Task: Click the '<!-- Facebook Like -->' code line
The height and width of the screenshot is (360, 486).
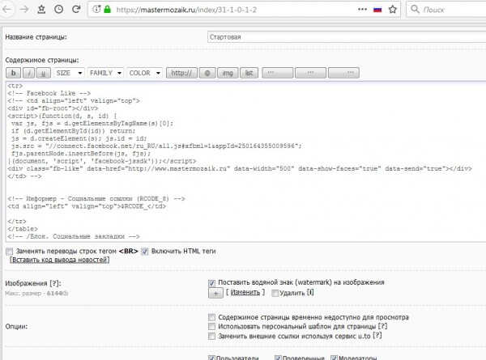Action: click(x=49, y=93)
